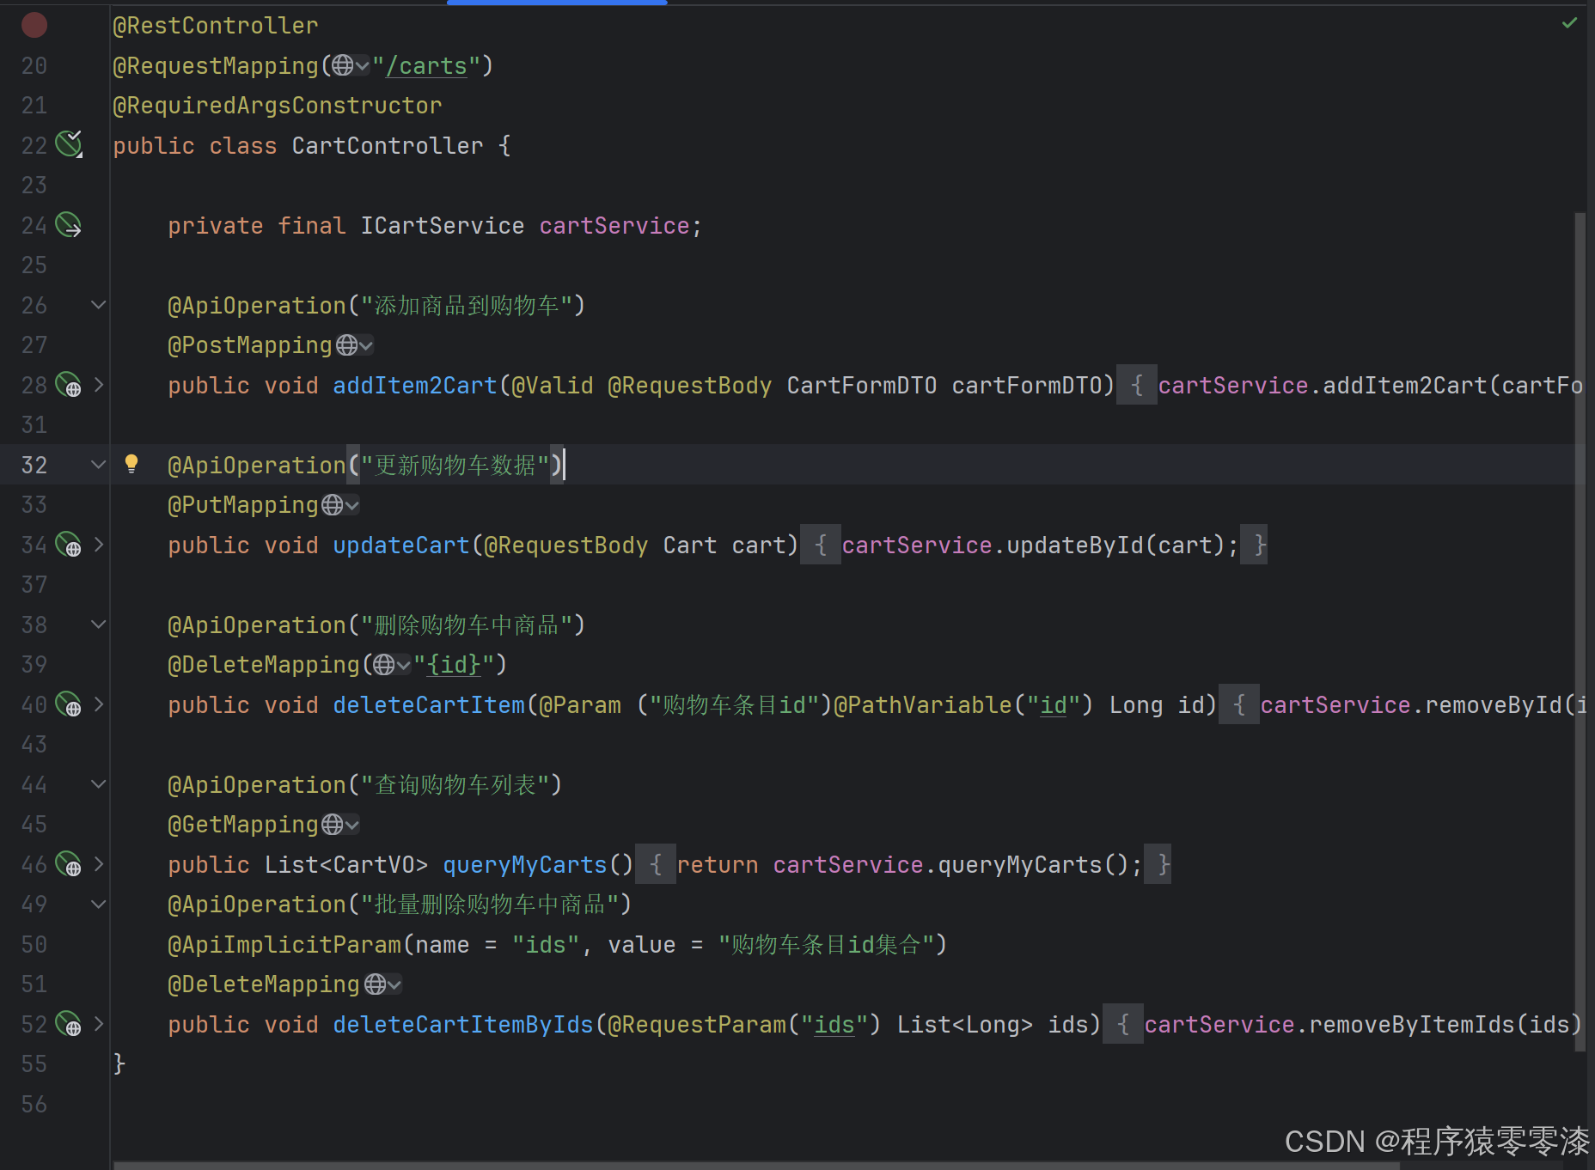Click the "{id}" path link in @DeleteMapping

tap(455, 665)
